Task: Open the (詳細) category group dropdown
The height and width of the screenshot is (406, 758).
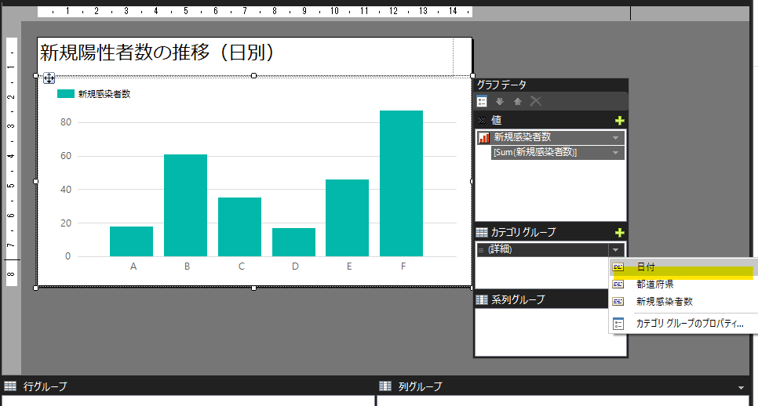Action: pos(616,250)
